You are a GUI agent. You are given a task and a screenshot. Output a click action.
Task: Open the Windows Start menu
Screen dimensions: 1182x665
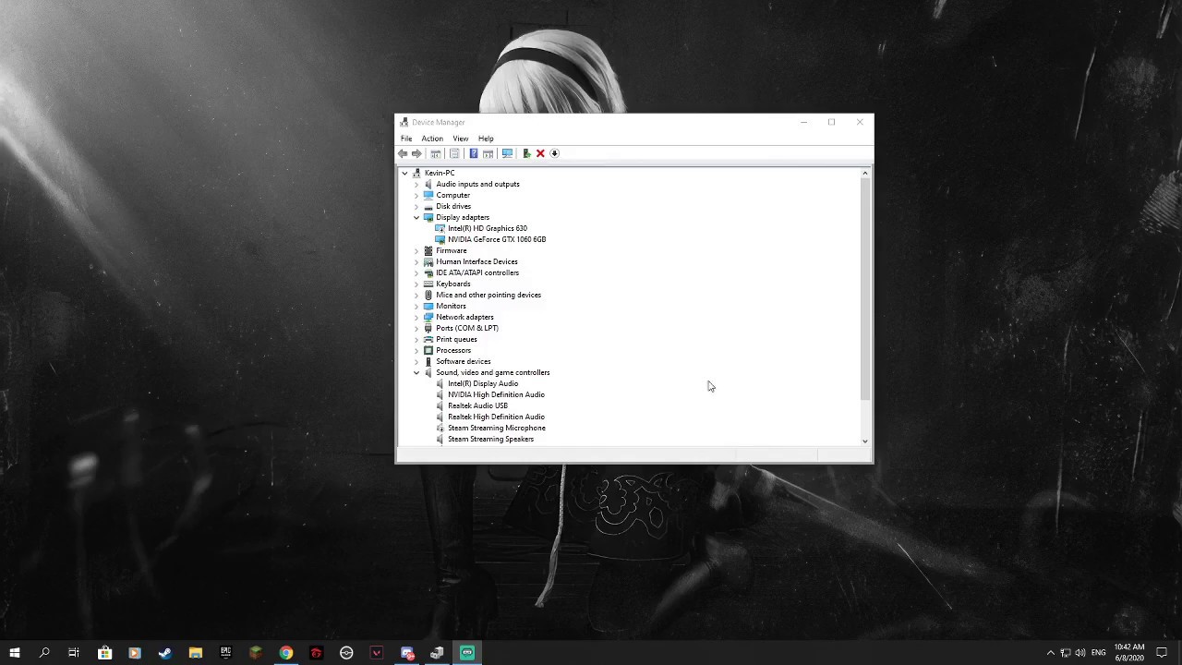[15, 653]
